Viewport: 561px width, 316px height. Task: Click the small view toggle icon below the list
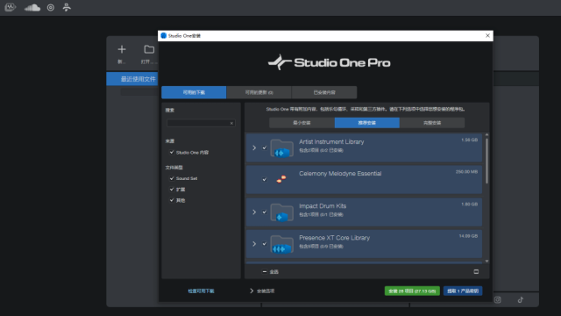476,271
